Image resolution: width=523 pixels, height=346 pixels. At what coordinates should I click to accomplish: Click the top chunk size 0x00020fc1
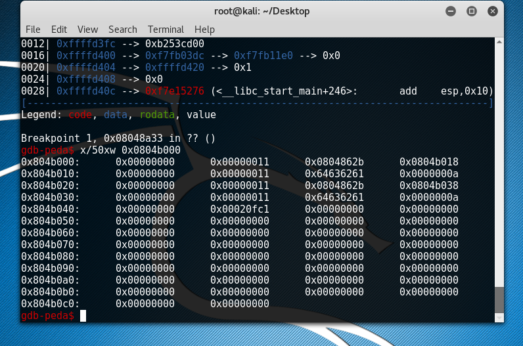tap(239, 209)
